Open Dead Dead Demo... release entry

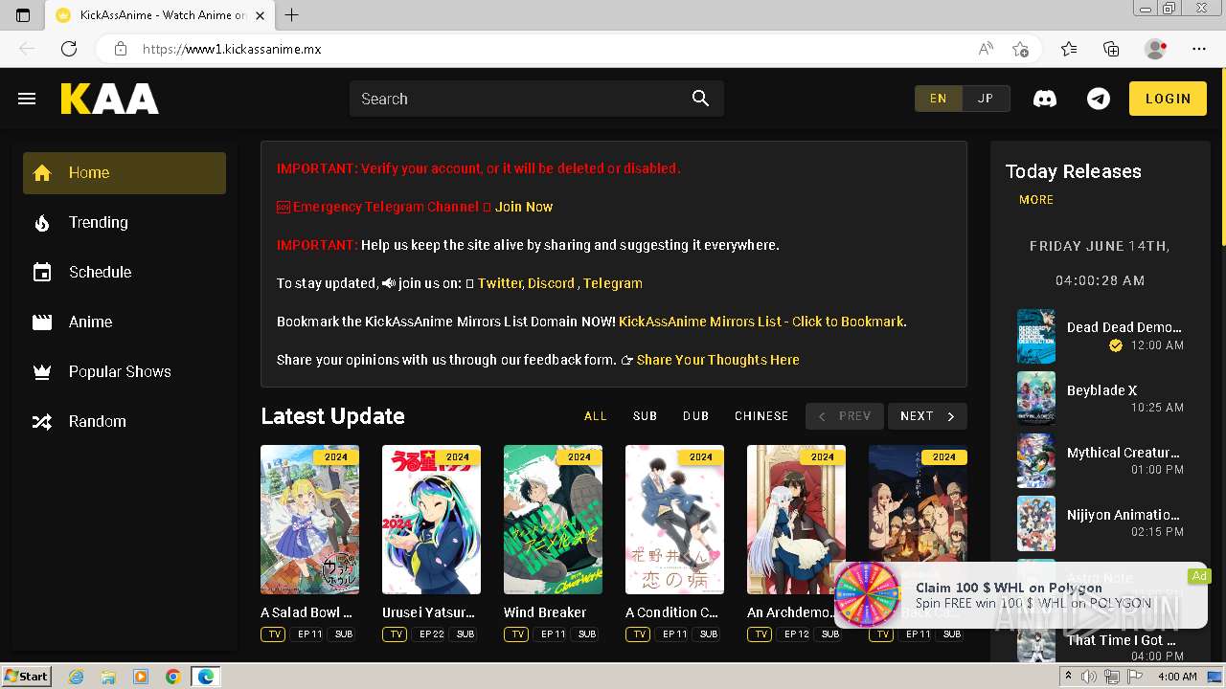pos(1101,336)
